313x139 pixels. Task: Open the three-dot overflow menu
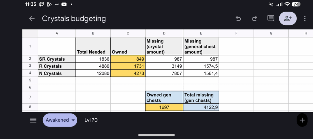305,19
